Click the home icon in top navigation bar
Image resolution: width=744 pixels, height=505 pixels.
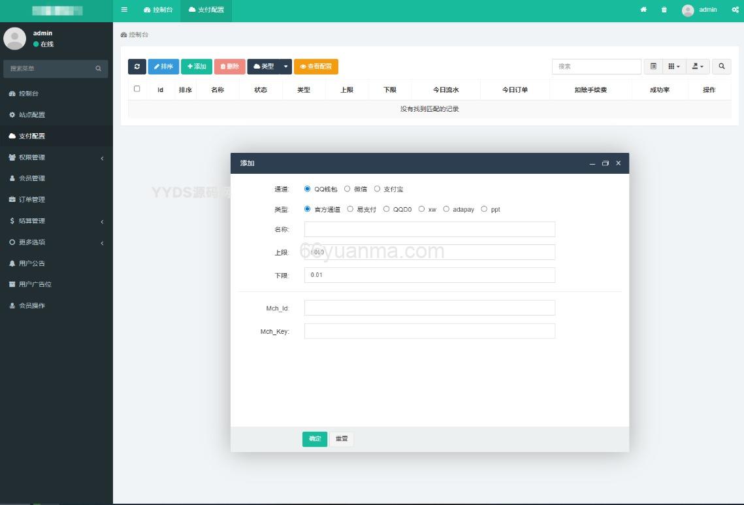643,10
